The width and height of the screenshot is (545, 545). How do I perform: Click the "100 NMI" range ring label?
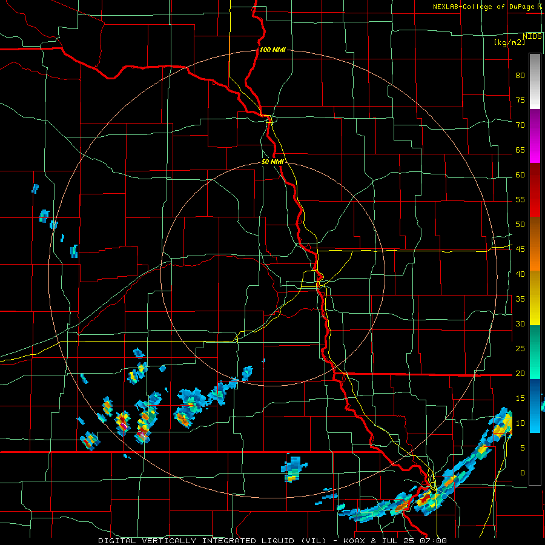point(272,50)
